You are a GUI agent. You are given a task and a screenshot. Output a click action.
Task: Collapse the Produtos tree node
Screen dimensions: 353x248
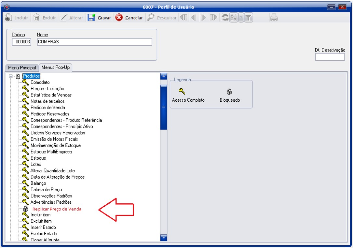[11, 76]
